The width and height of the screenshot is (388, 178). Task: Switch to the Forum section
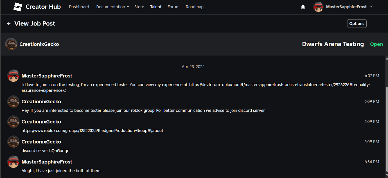[x=173, y=7]
